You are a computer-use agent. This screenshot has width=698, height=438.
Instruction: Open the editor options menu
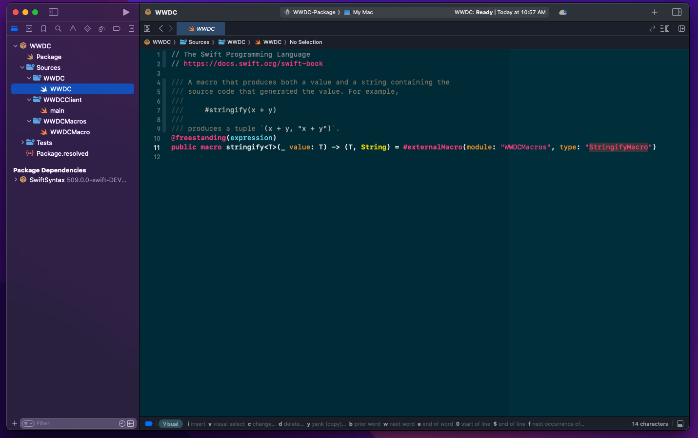click(665, 29)
